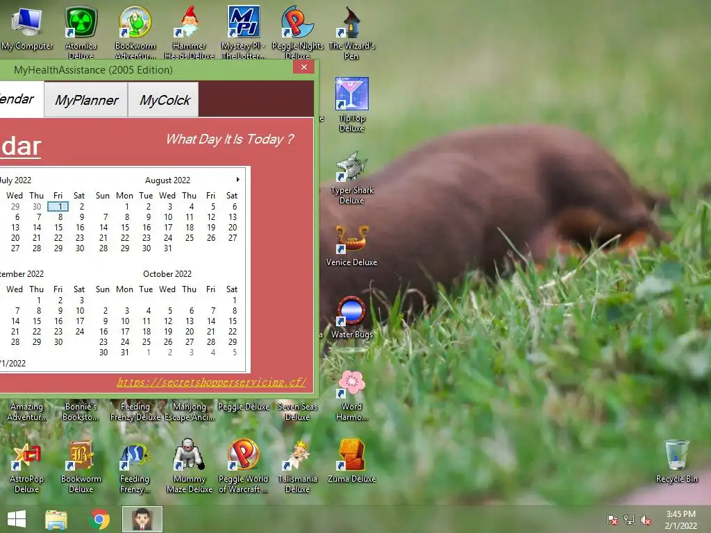The height and width of the screenshot is (533, 711).
Task: Close the MyHealthAssistance window
Action: pyautogui.click(x=304, y=67)
